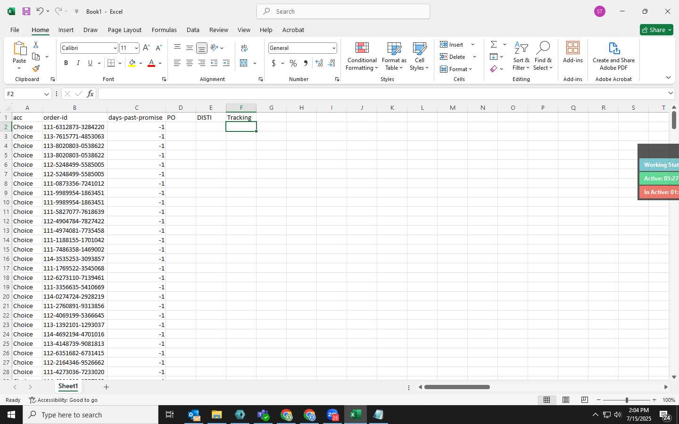The width and height of the screenshot is (679, 424).
Task: Toggle Bold formatting
Action: (x=66, y=63)
